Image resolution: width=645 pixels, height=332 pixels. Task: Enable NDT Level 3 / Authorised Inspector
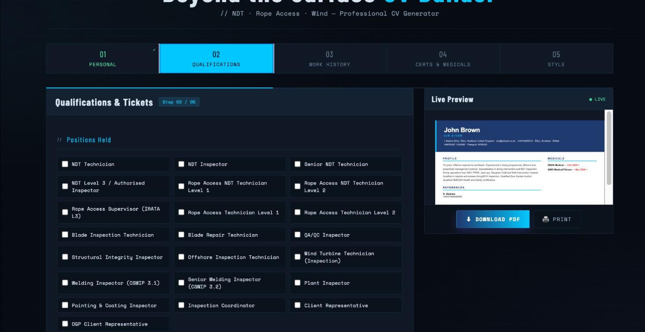(x=65, y=186)
